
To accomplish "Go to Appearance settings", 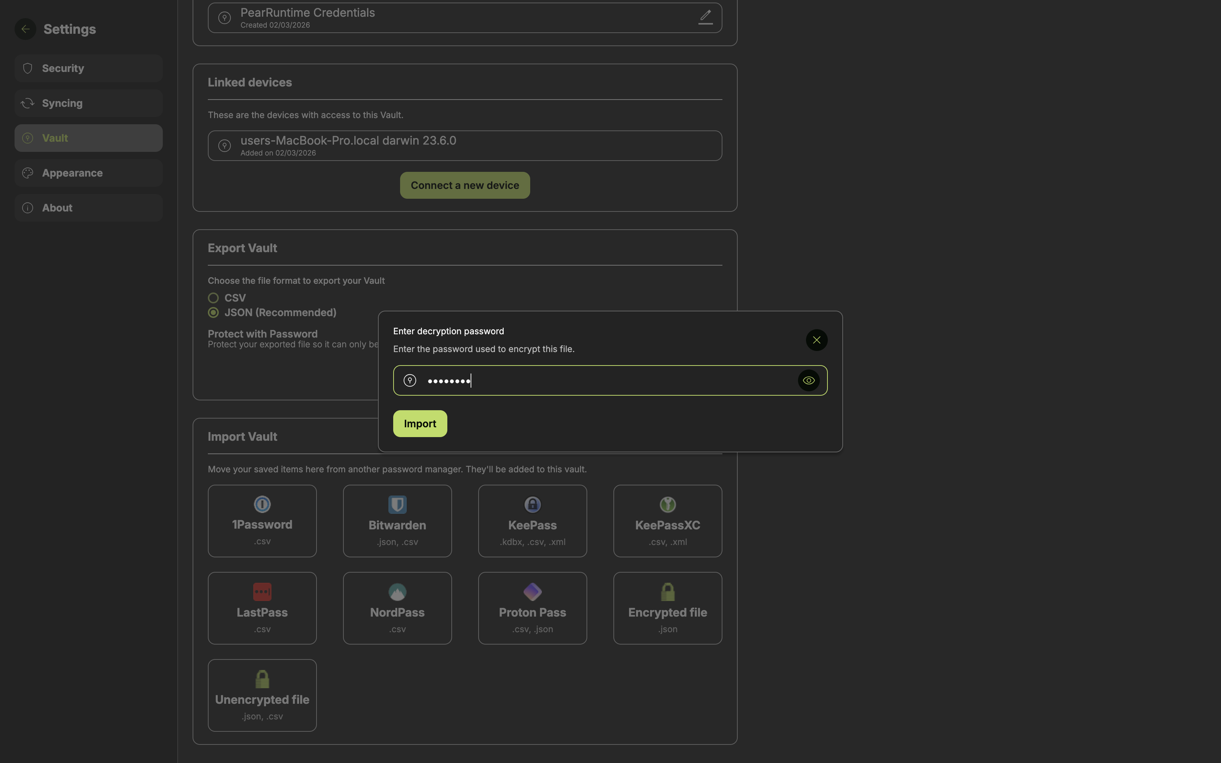I will click(88, 173).
